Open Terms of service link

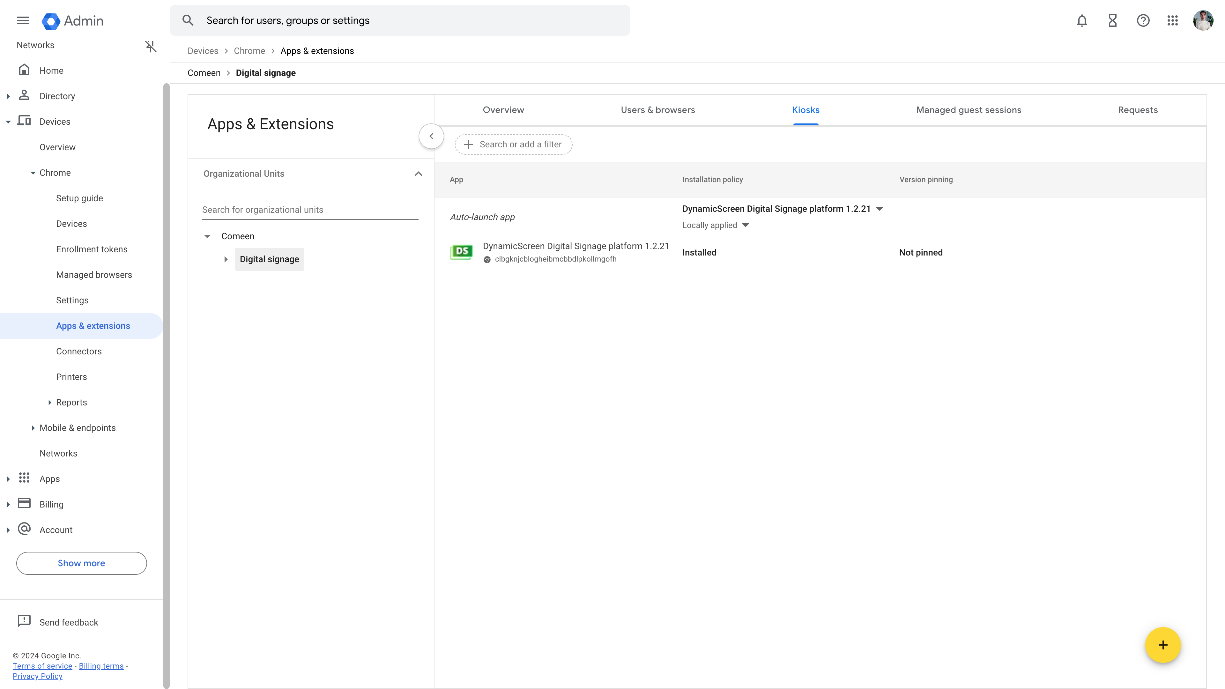tap(42, 666)
